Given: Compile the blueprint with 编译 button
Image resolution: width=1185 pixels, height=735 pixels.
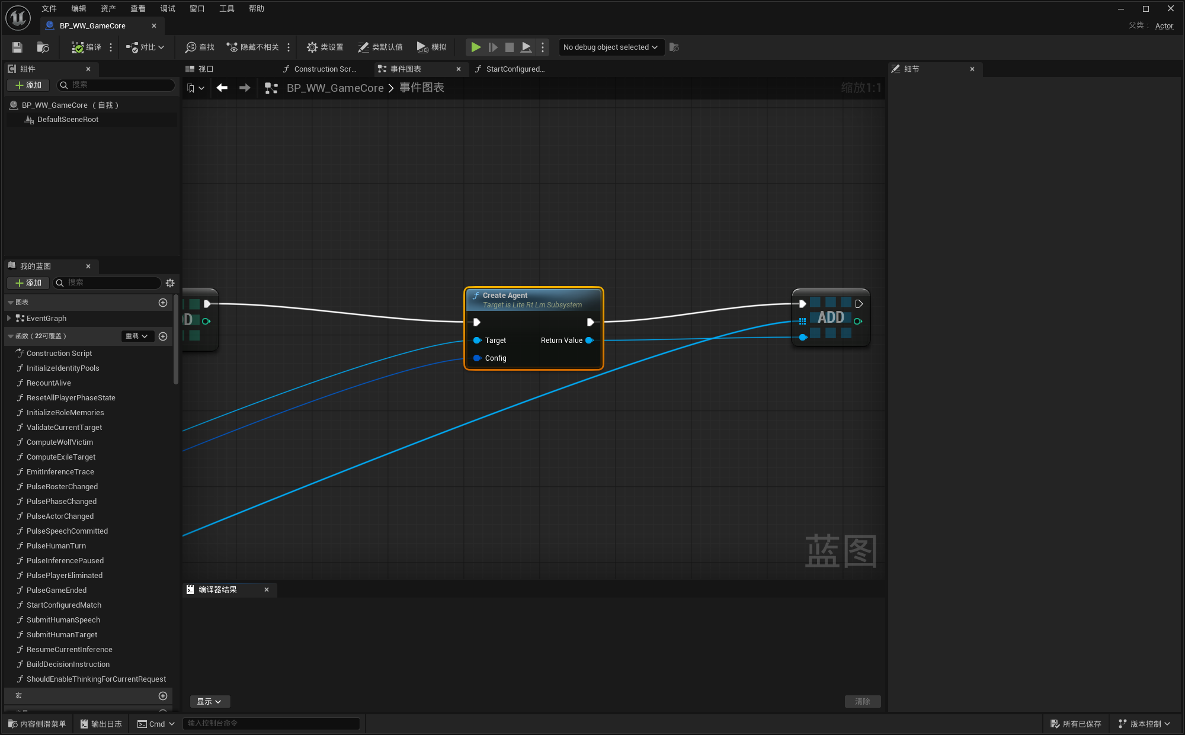Looking at the screenshot, I should 87,47.
